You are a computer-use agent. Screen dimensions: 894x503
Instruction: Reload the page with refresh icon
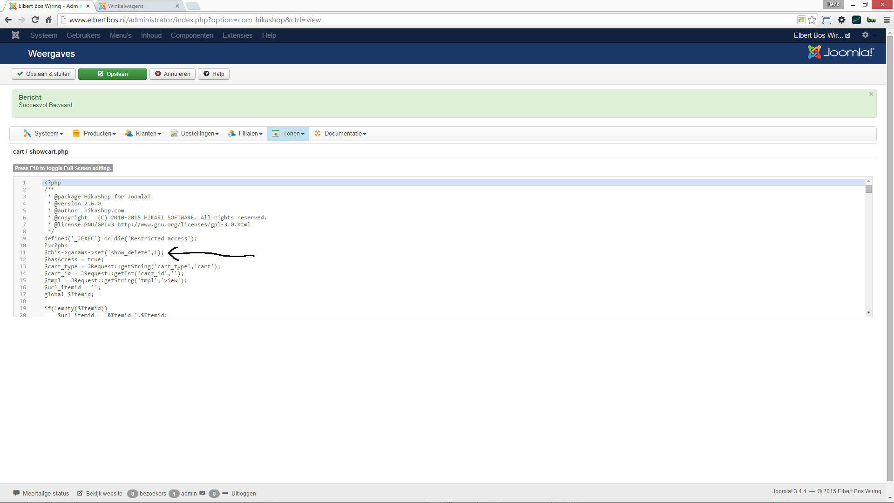click(x=35, y=20)
